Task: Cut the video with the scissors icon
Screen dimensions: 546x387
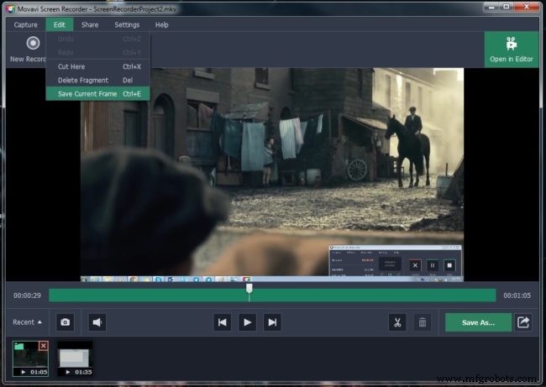Action: [397, 322]
